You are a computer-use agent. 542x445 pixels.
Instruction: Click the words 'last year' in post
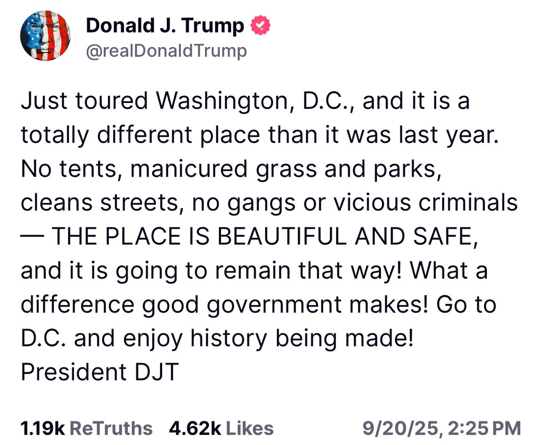click(448, 135)
